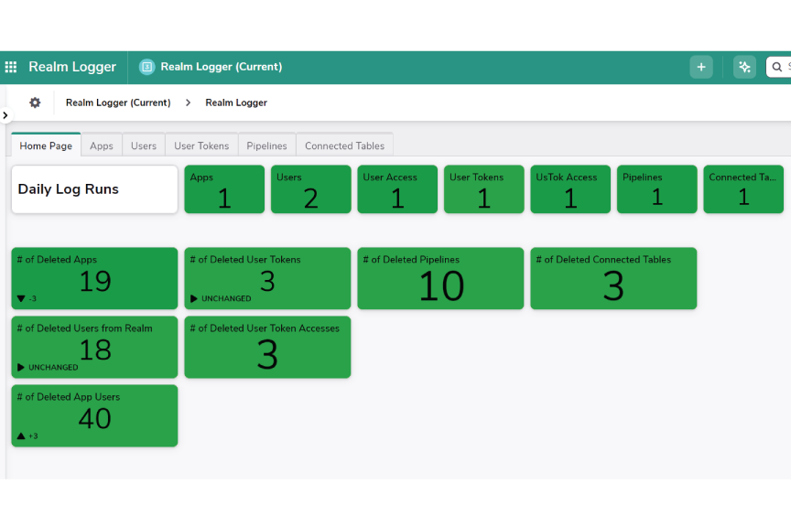Open the Users tab
This screenshot has width=791, height=527.
[x=143, y=145]
